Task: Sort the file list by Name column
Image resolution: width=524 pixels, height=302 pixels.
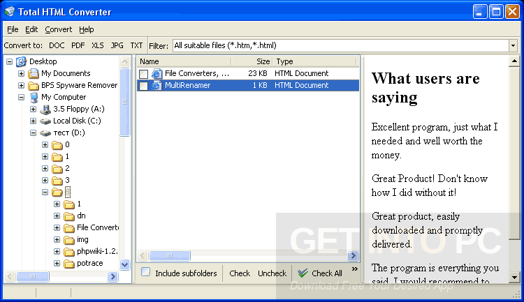Action: [184, 62]
